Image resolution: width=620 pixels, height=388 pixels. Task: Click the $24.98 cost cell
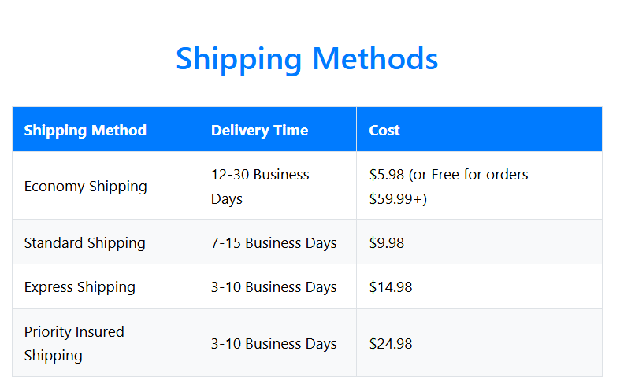391,344
